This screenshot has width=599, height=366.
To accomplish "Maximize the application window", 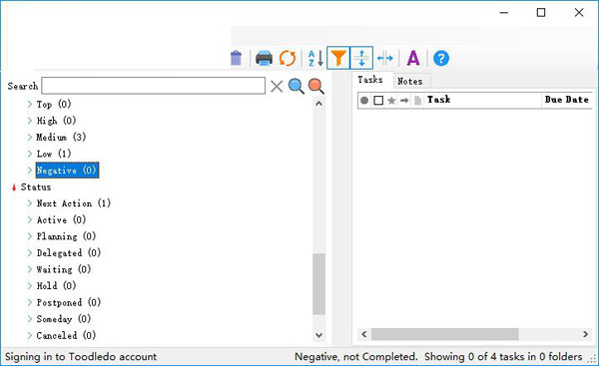I will (541, 13).
